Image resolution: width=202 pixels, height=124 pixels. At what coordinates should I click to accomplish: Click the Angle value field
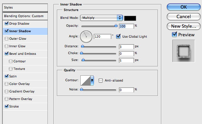coord(102,37)
